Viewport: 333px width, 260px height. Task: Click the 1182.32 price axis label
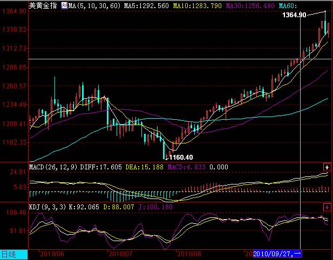15,142
